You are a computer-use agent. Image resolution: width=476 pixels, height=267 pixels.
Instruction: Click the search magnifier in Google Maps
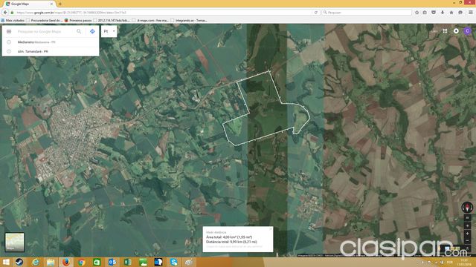pos(79,31)
